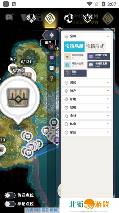Screen dimensions: 119x213
Task: Select the Inazuma Electro tomoe icon
Action: (69, 18)
